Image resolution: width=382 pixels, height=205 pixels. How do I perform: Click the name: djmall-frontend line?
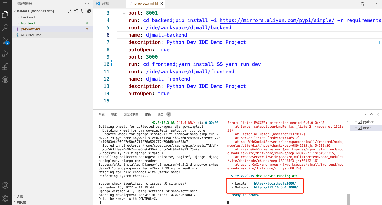click(159, 79)
